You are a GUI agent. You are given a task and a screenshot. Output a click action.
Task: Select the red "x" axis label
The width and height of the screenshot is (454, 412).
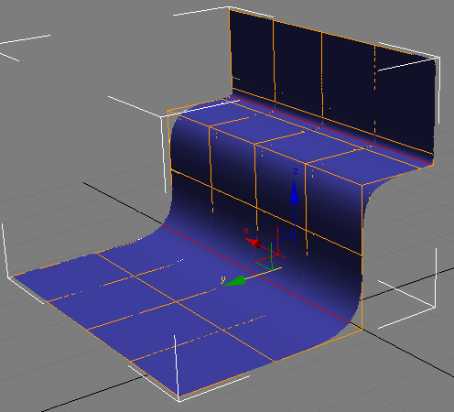pyautogui.click(x=246, y=231)
